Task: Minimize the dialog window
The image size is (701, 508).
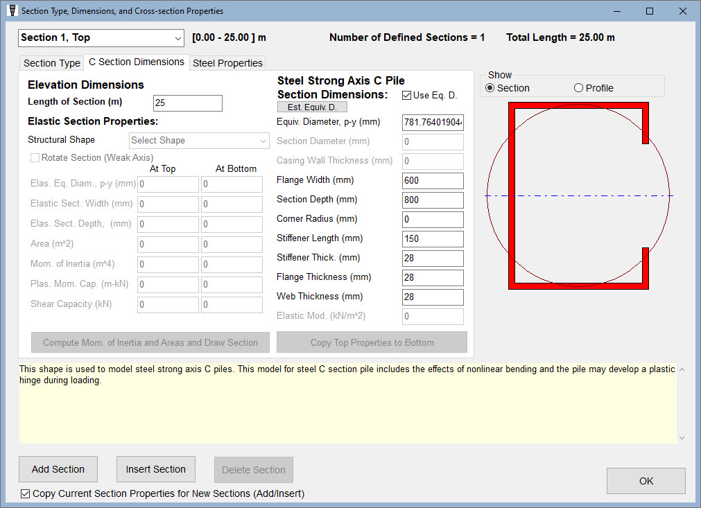Action: click(x=617, y=11)
